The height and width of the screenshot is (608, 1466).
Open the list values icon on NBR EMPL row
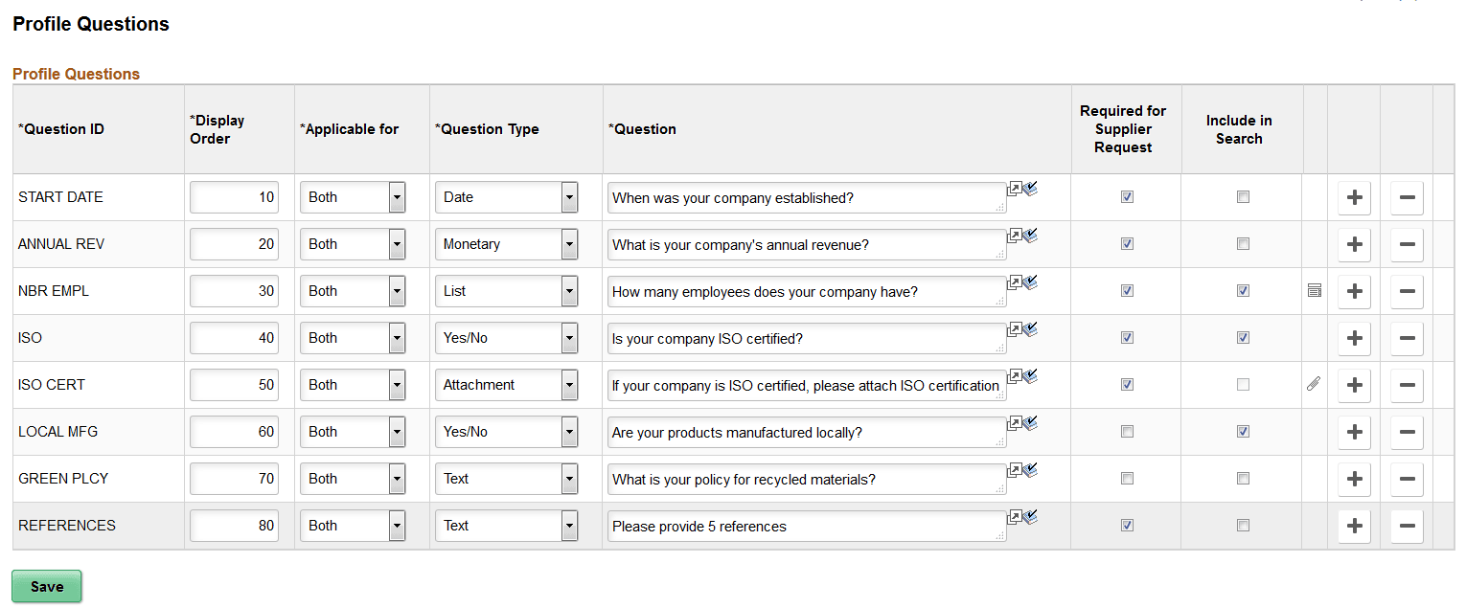[1314, 289]
